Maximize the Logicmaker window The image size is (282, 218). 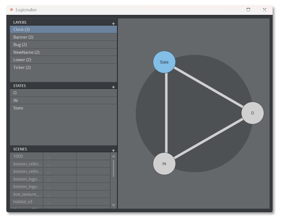(248, 10)
